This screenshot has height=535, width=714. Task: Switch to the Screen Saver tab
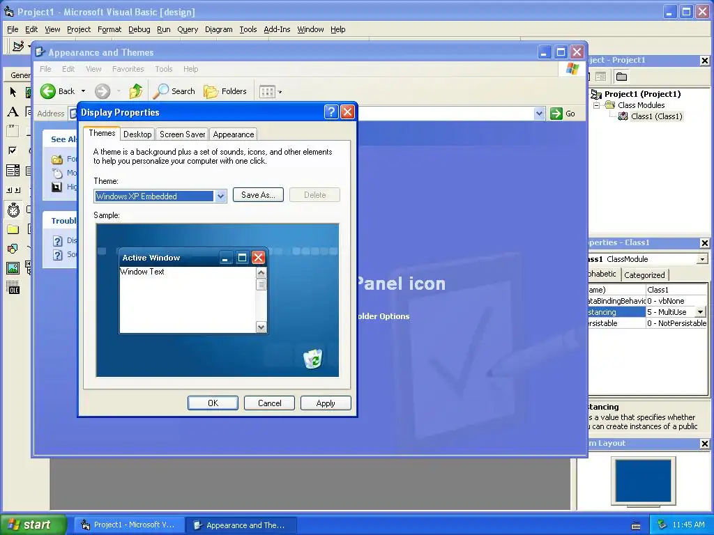point(182,134)
